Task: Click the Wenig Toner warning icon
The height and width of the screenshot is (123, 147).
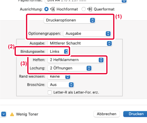Action: (12, 114)
